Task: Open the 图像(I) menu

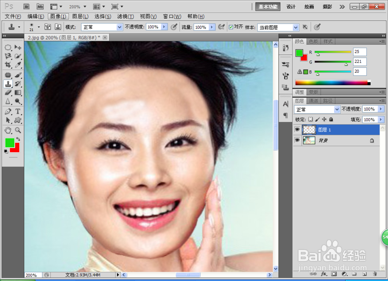Action: pyautogui.click(x=58, y=16)
